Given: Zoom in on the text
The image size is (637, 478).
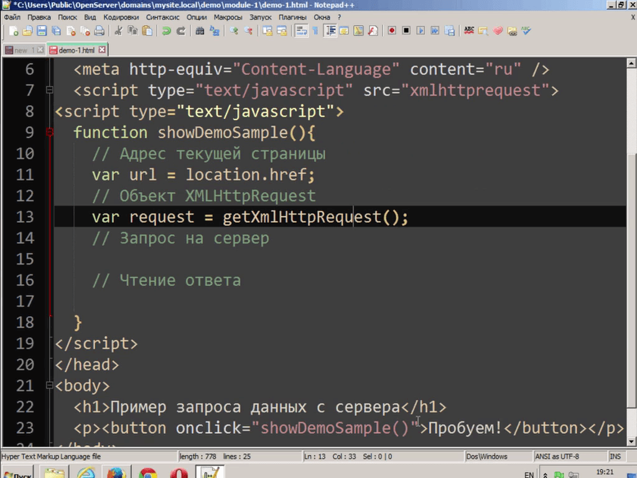Looking at the screenshot, I should [x=234, y=31].
